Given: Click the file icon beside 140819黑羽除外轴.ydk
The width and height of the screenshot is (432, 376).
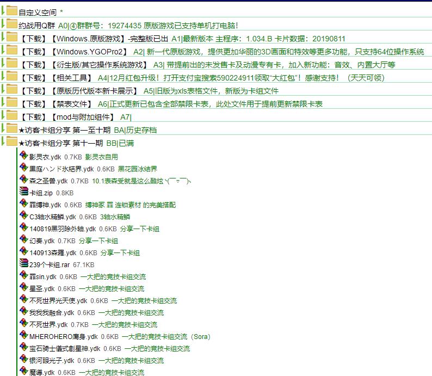Looking at the screenshot, I should tap(24, 227).
